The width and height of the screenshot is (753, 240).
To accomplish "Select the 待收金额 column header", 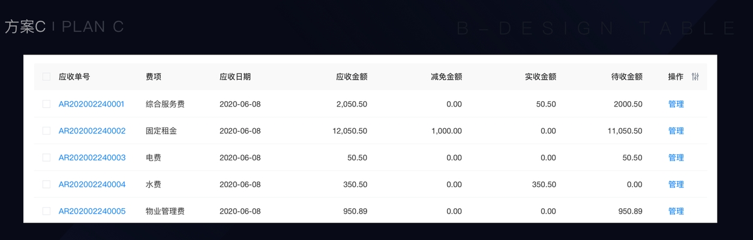I will pyautogui.click(x=626, y=77).
